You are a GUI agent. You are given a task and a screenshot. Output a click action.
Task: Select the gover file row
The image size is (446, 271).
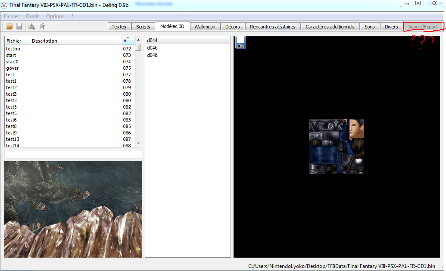[70, 68]
